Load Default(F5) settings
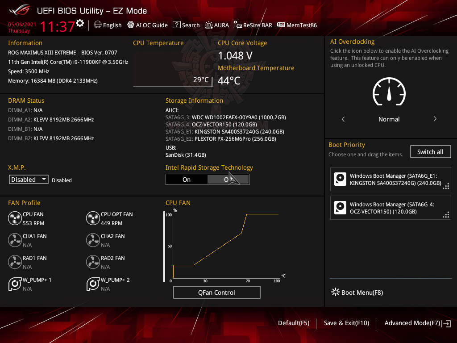This screenshot has height=343, width=457. pos(294,323)
